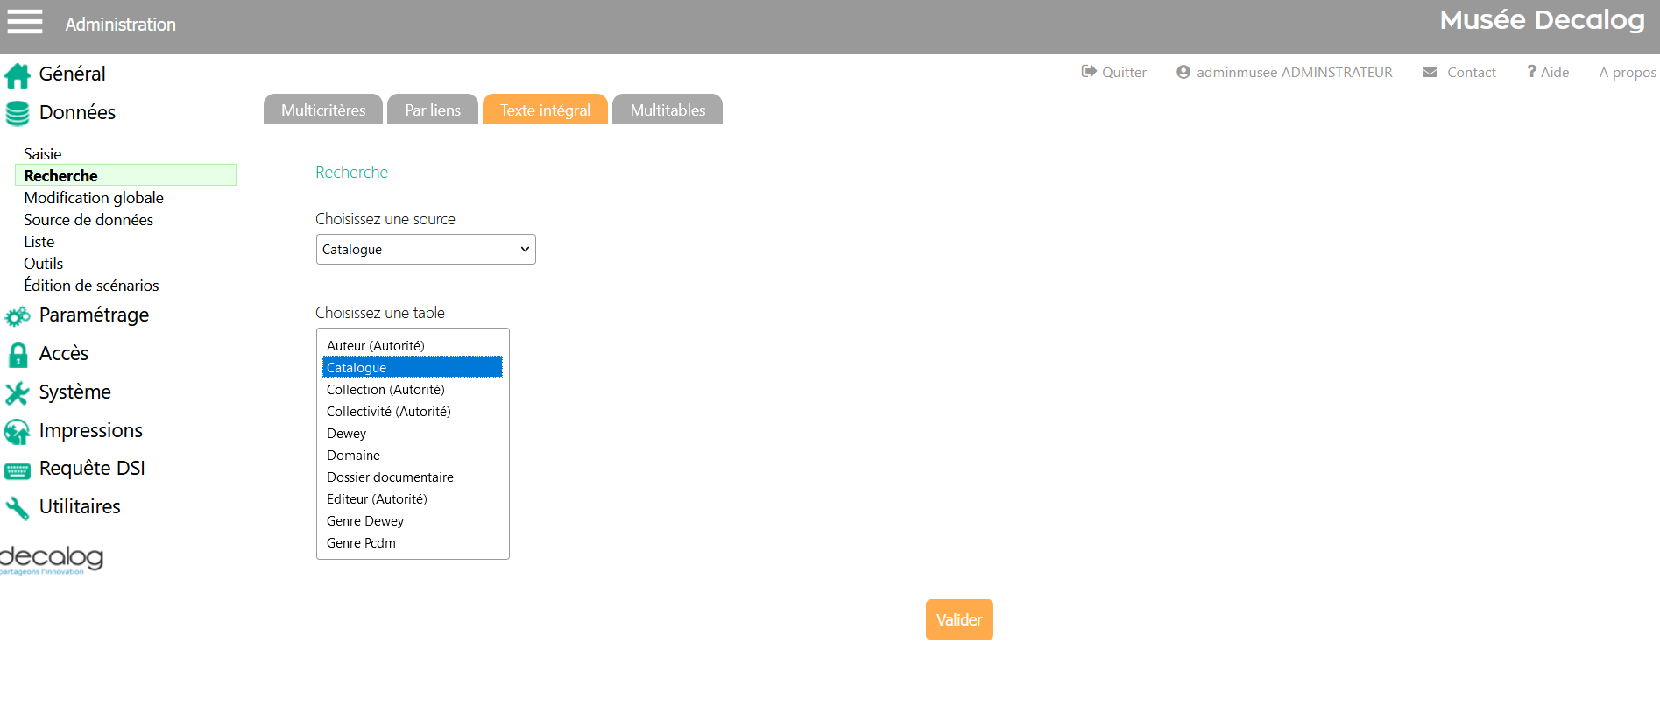Click the Impressions globe icon
1660x728 pixels.
point(18,432)
